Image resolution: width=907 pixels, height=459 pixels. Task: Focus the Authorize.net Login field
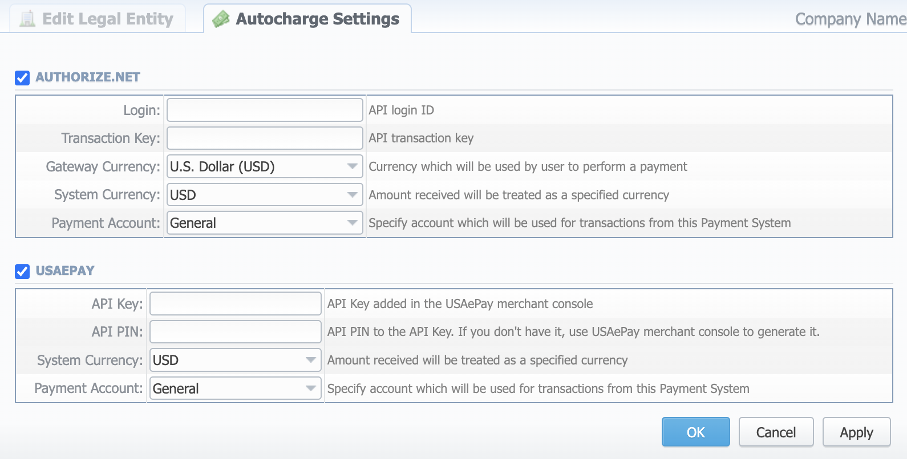[265, 110]
